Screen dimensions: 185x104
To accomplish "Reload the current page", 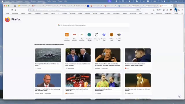I will [12, 10].
